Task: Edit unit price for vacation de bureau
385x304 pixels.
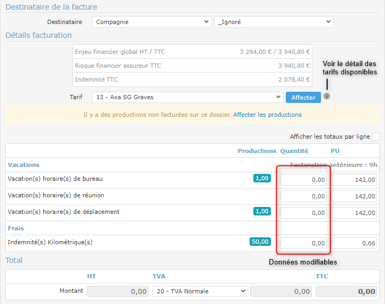Action: point(356,180)
